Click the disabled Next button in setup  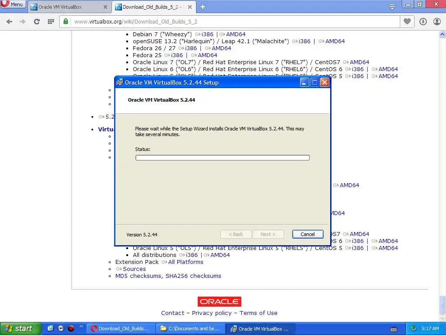[x=268, y=234]
